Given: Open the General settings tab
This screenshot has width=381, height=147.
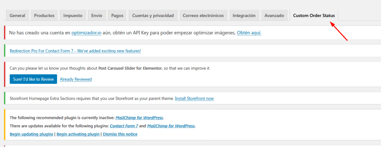Looking at the screenshot, I should point(17,15).
